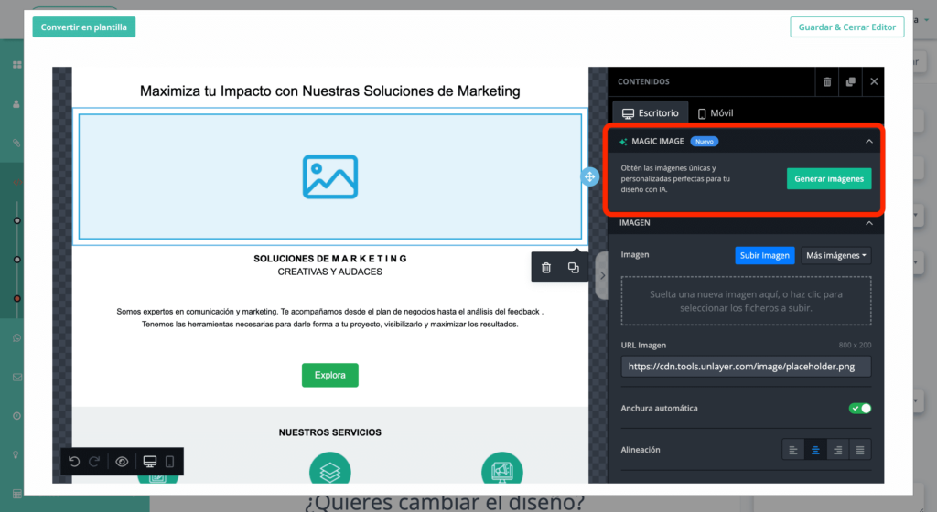
Task: Click the megaphone service icon in canvas
Action: pos(502,469)
